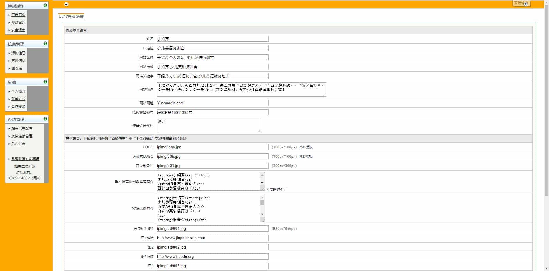Screen dimensions: 549x271
Task: Toggle the 其他 panel green arrow icon
Action: point(45,82)
